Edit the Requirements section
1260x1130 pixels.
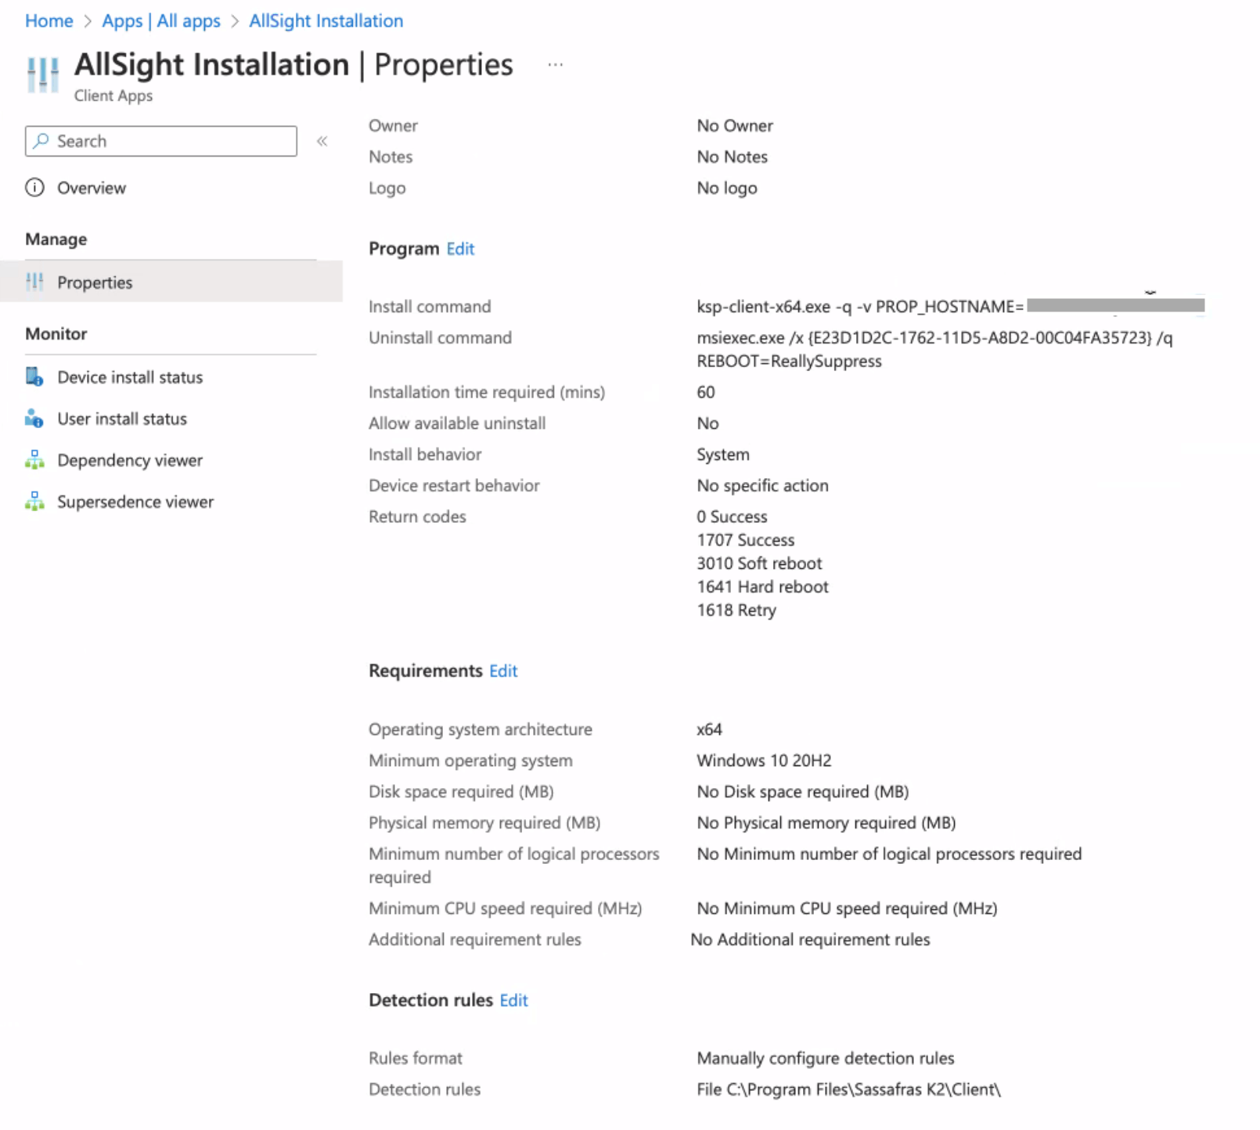click(x=503, y=671)
